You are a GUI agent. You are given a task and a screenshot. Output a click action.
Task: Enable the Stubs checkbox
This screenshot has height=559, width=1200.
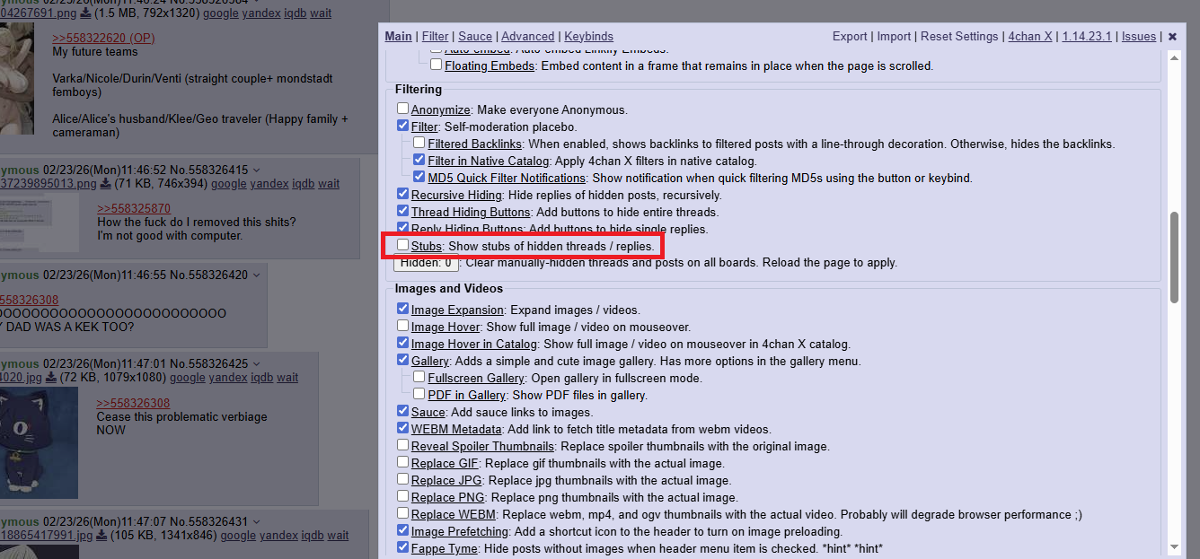coord(403,245)
